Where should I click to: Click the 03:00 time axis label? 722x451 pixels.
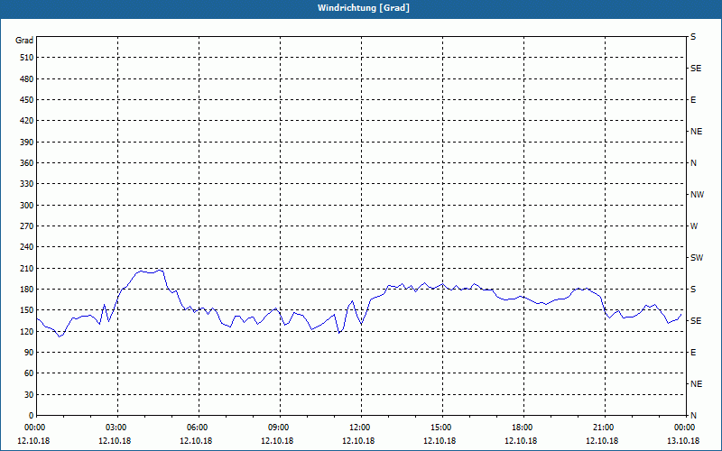click(116, 428)
